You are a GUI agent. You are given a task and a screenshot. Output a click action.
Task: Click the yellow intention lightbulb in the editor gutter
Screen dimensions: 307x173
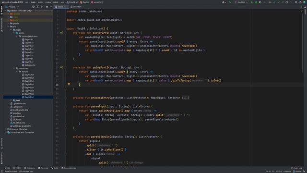(69, 84)
